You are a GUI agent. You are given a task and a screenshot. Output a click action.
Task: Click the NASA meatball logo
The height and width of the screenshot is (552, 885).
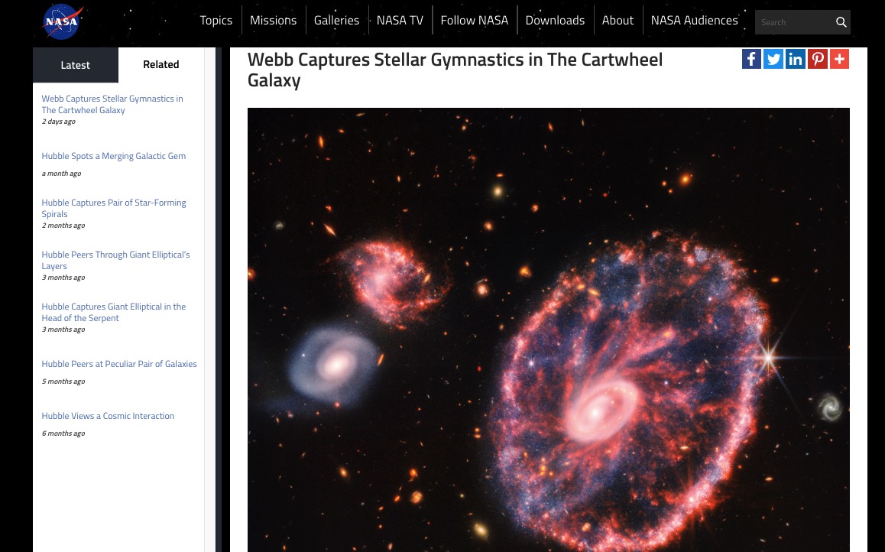(62, 21)
